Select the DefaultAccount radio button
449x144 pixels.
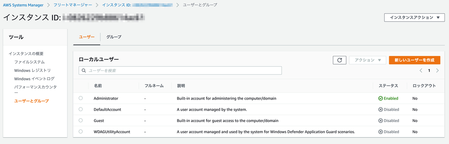81,109
